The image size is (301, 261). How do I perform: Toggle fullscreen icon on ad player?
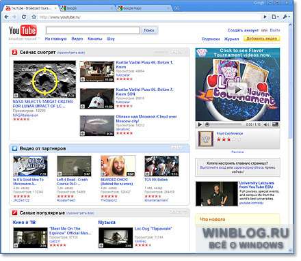[x=275, y=124]
